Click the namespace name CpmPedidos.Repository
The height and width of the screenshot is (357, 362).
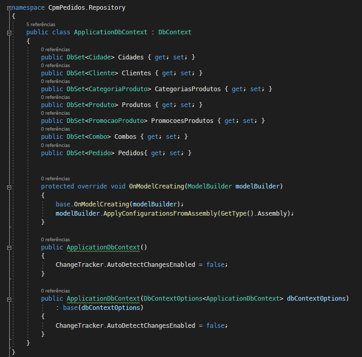(87, 8)
